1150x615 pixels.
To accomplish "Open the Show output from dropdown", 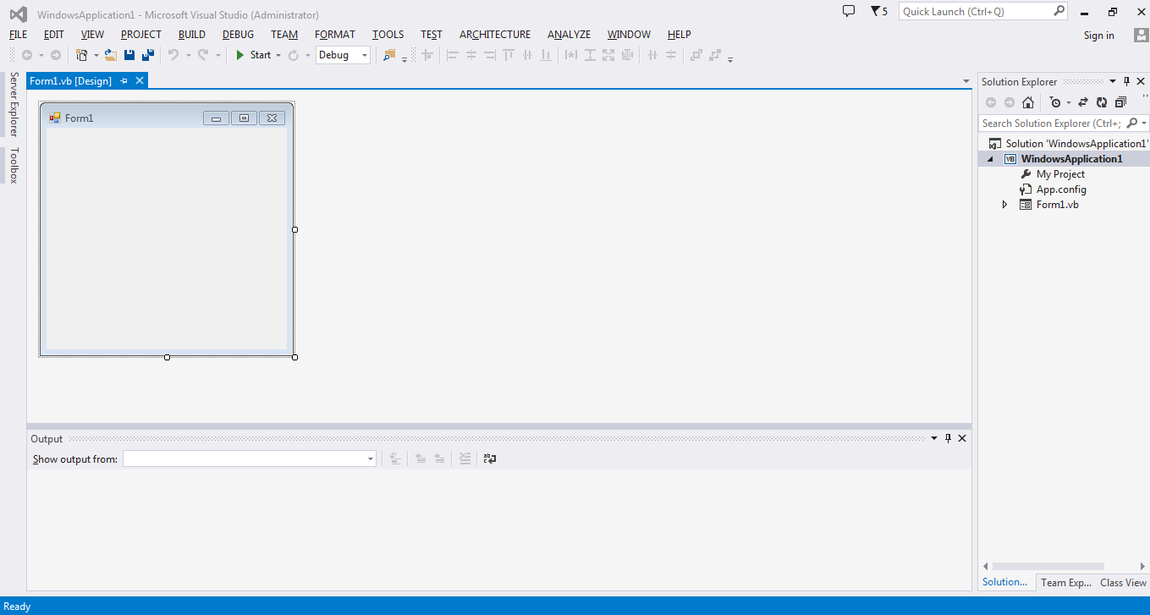I will tap(371, 459).
